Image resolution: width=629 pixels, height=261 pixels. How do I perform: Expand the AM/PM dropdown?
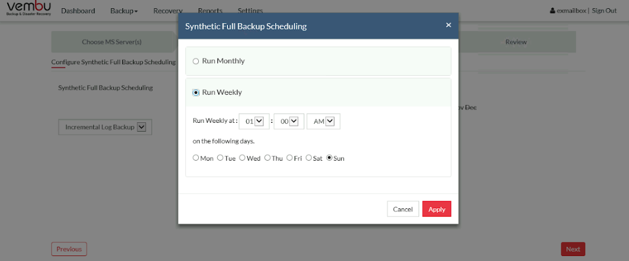[x=324, y=121]
